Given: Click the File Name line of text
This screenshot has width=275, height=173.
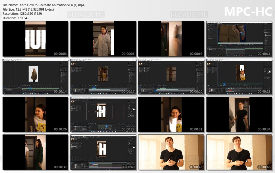Looking at the screenshot, I should pos(43,5).
